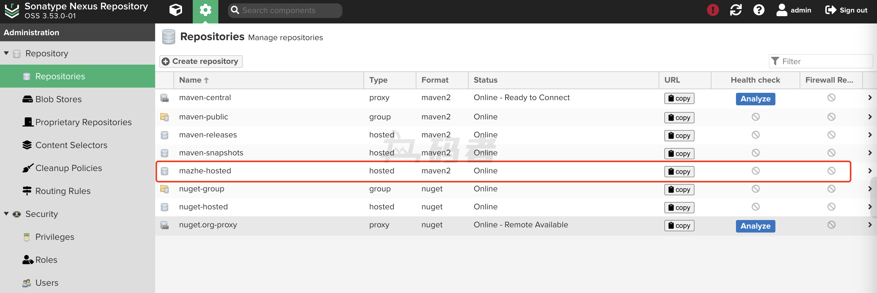Click the Browse cube icon in header

pos(176,10)
